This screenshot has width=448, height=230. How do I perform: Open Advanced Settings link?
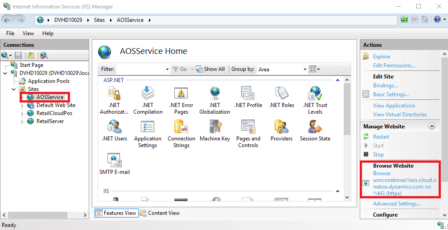[397, 204]
